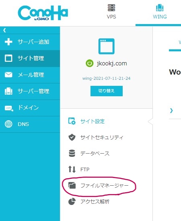Switch to the WING tab
This screenshot has width=181, height=221.
(x=160, y=12)
